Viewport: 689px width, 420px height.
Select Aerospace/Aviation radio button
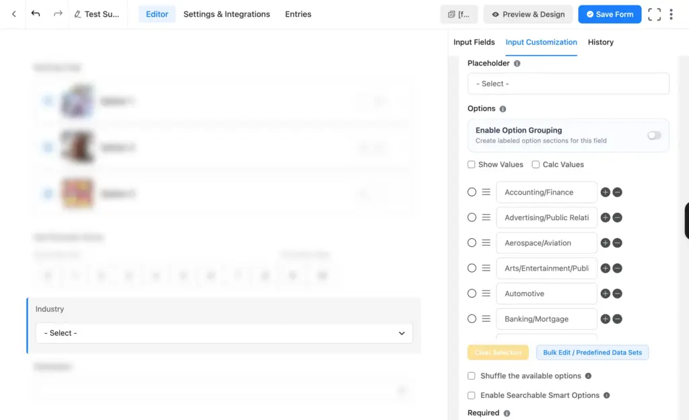point(472,243)
